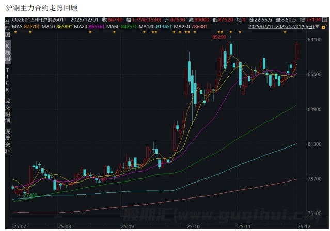Switch to the 分时图 tab
This screenshot has width=330, height=231.
tap(7, 26)
